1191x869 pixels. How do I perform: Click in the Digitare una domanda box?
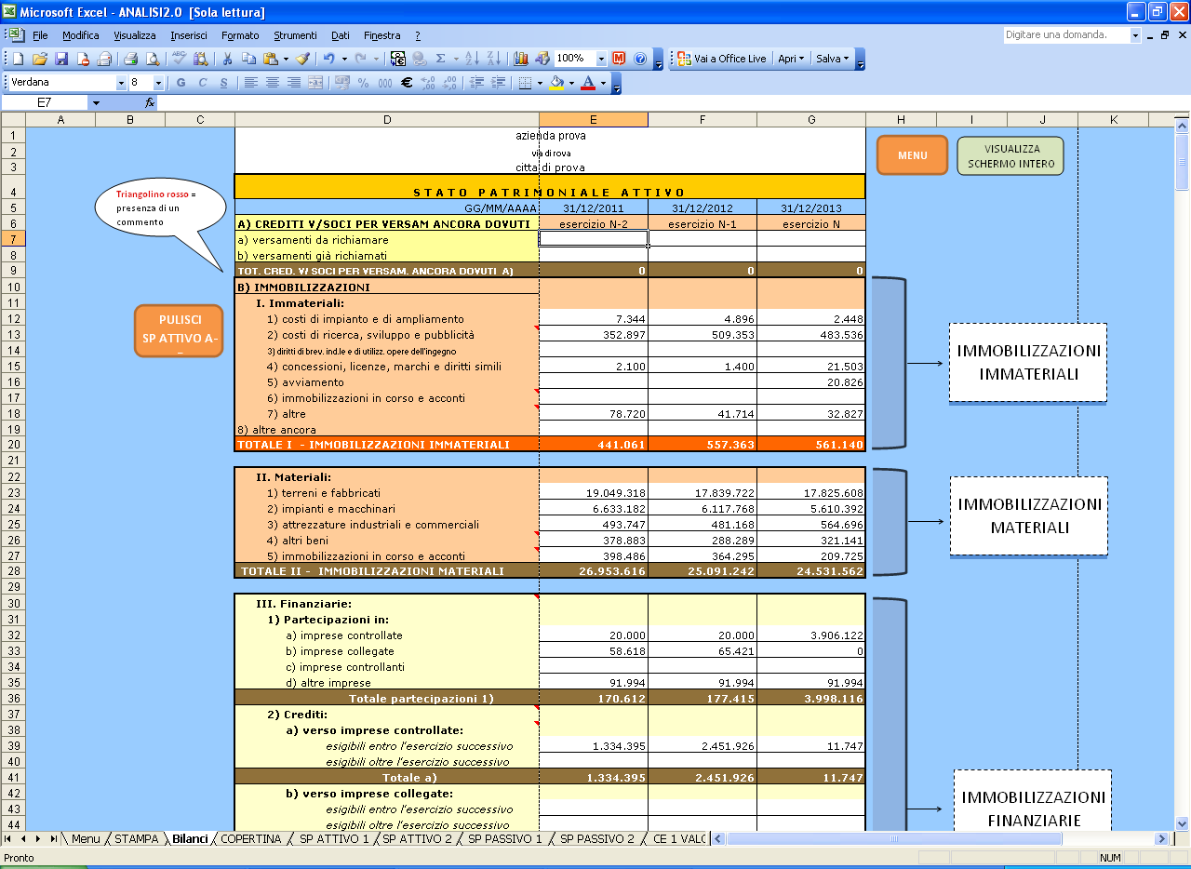pos(1066,35)
